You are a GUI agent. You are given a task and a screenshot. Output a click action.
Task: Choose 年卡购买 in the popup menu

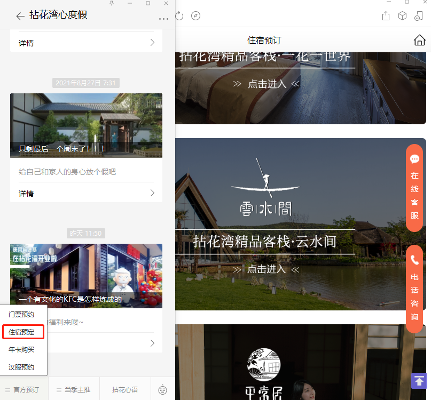point(21,350)
